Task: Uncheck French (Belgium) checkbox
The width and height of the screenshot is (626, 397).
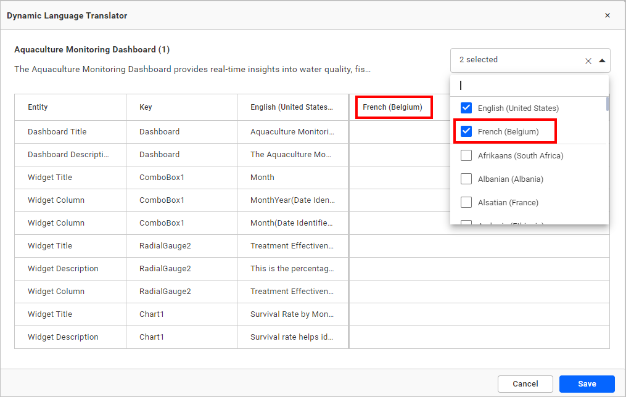Action: 466,131
